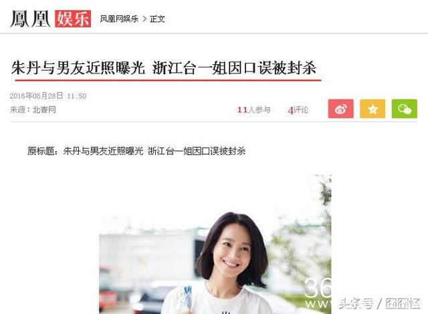Click the 原标题 original title line
The image size is (428, 314).
coord(136,151)
